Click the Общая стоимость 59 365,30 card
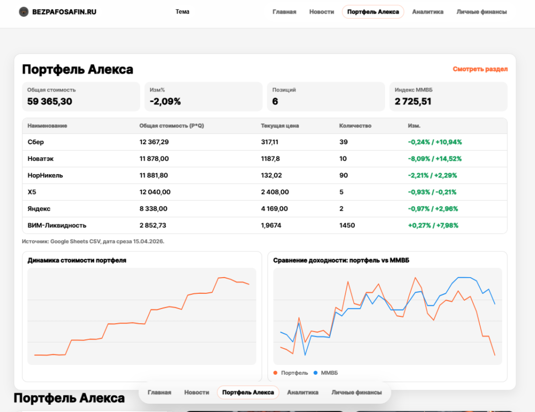Screen dimensions: 535x412 [x=81, y=97]
